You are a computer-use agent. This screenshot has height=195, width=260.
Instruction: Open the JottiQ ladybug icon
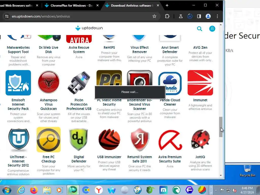[x=200, y=139]
